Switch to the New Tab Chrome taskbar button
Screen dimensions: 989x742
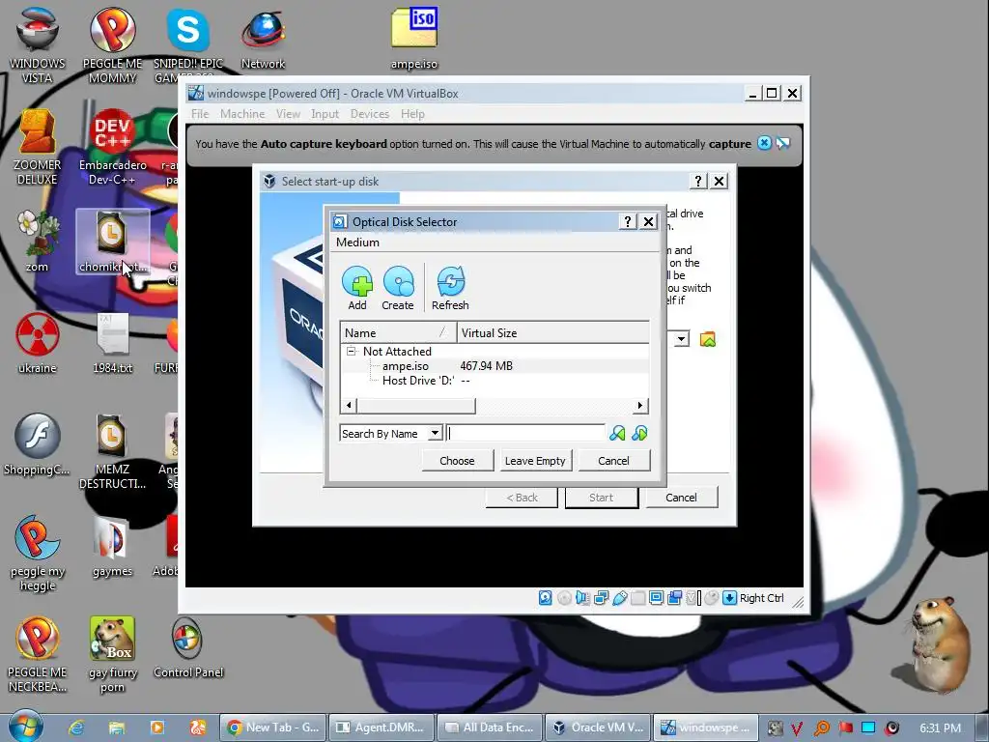point(273,728)
